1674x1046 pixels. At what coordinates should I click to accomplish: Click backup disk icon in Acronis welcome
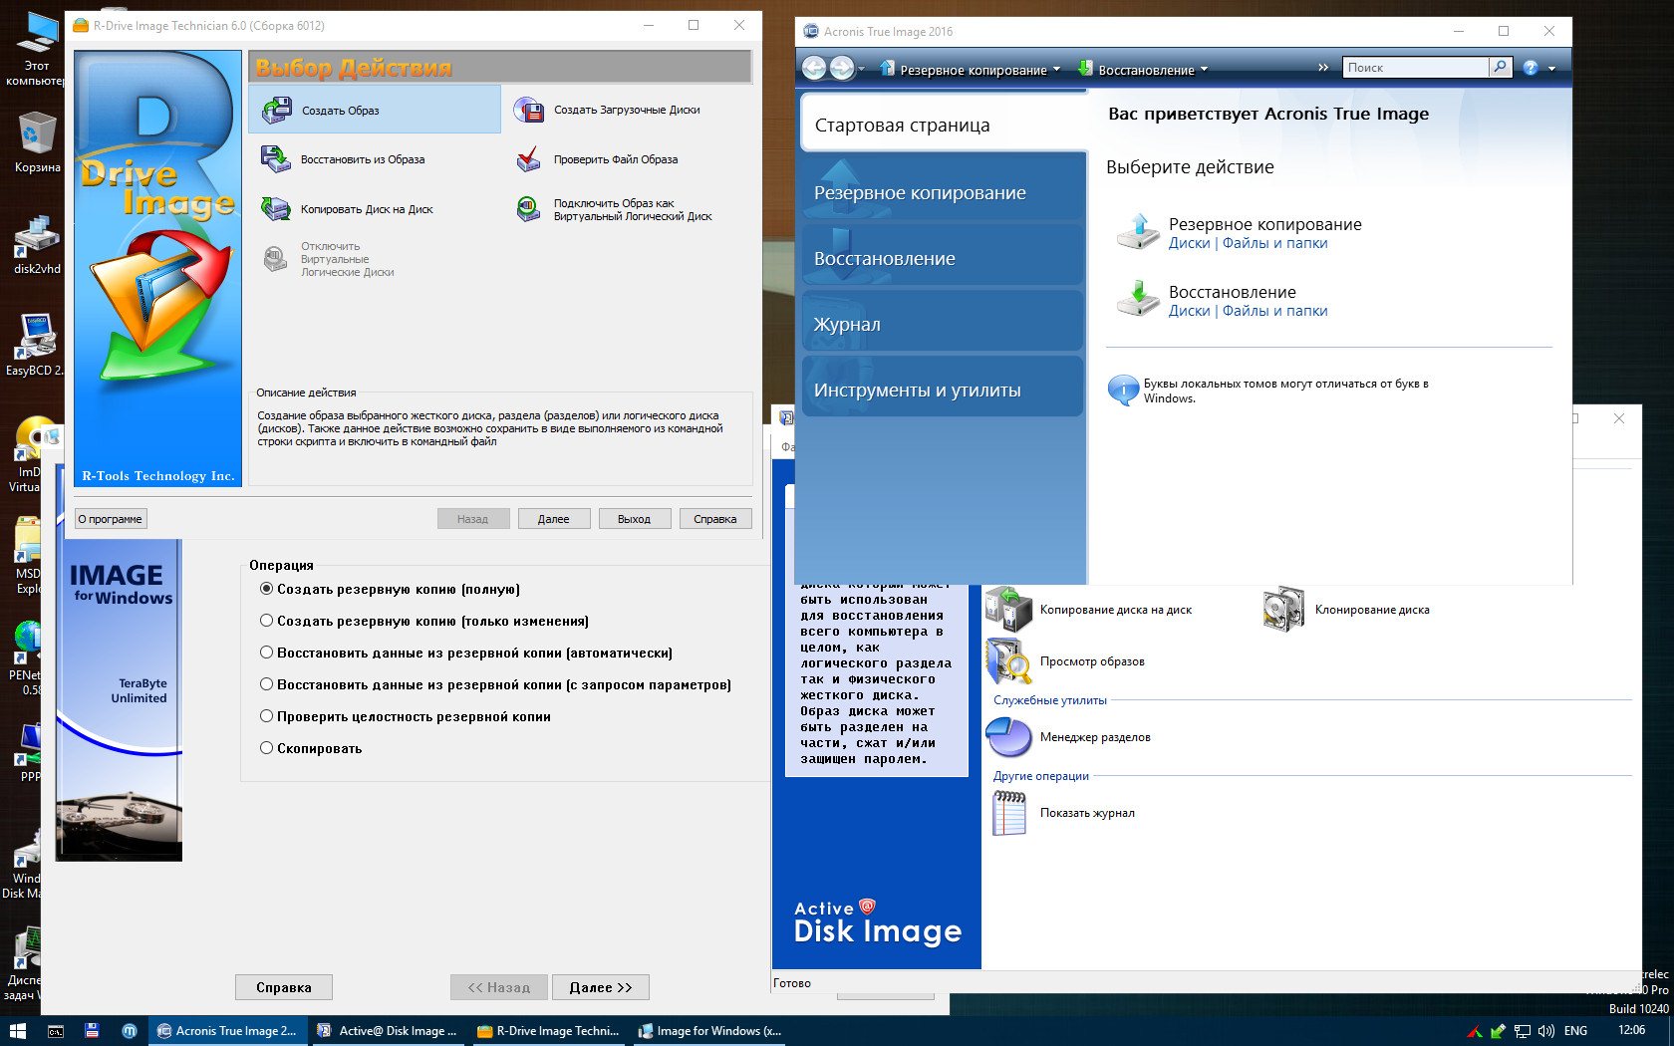[x=1137, y=231]
